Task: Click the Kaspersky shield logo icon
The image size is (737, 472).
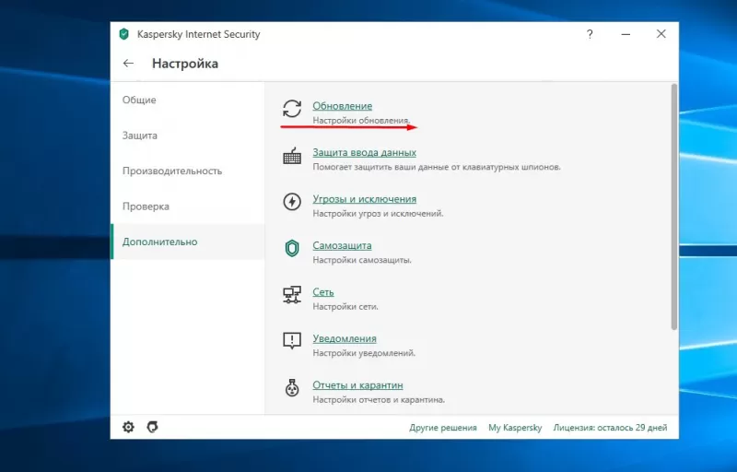Action: [124, 34]
